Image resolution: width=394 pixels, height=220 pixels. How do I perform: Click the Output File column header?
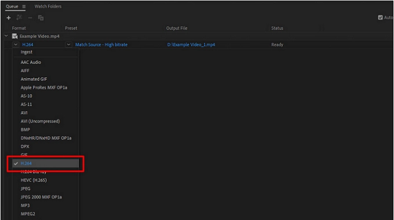(177, 28)
